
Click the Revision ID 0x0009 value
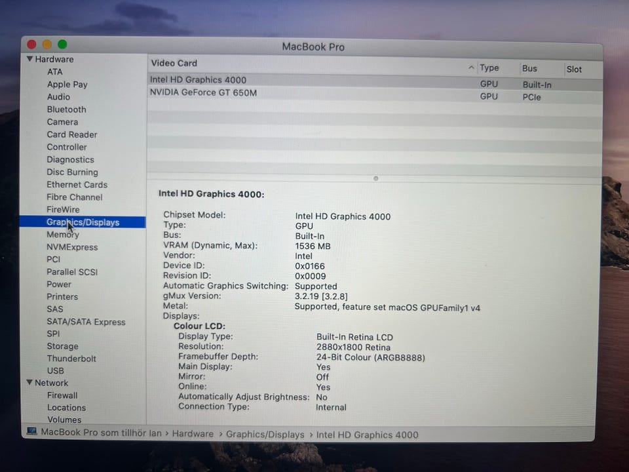[310, 276]
